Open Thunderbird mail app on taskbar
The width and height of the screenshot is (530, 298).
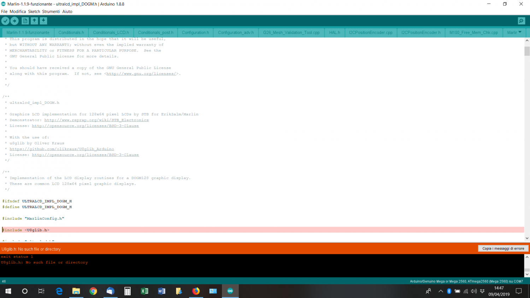click(110, 291)
